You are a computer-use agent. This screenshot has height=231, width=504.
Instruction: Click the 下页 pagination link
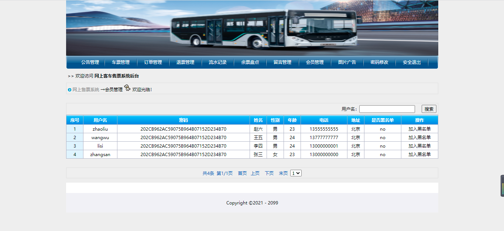[269, 173]
